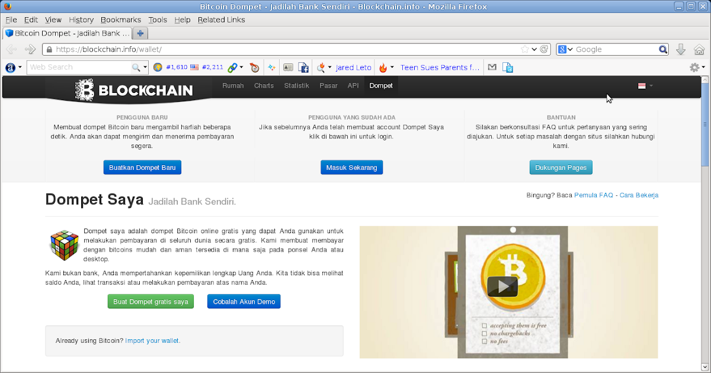Expand the hot searches dropdown arrow
The image size is (711, 373).
330,67
